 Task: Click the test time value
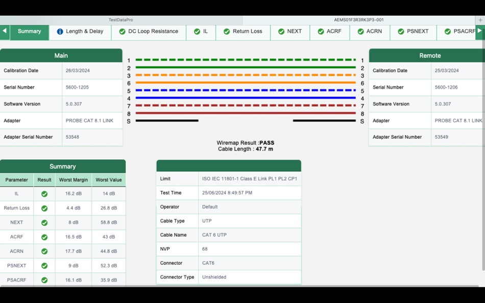pos(227,193)
